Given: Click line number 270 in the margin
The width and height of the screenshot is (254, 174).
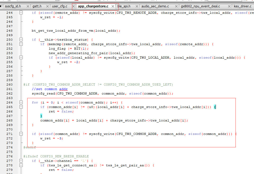Looking at the screenshot, I should [10, 129].
